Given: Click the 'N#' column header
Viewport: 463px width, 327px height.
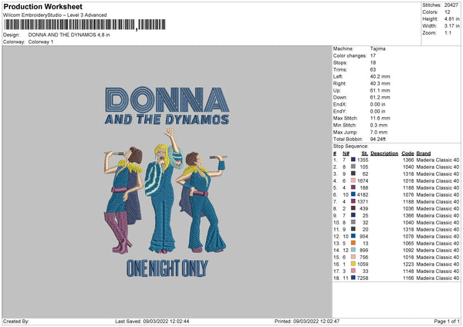Looking at the screenshot, I should pyautogui.click(x=346, y=153).
